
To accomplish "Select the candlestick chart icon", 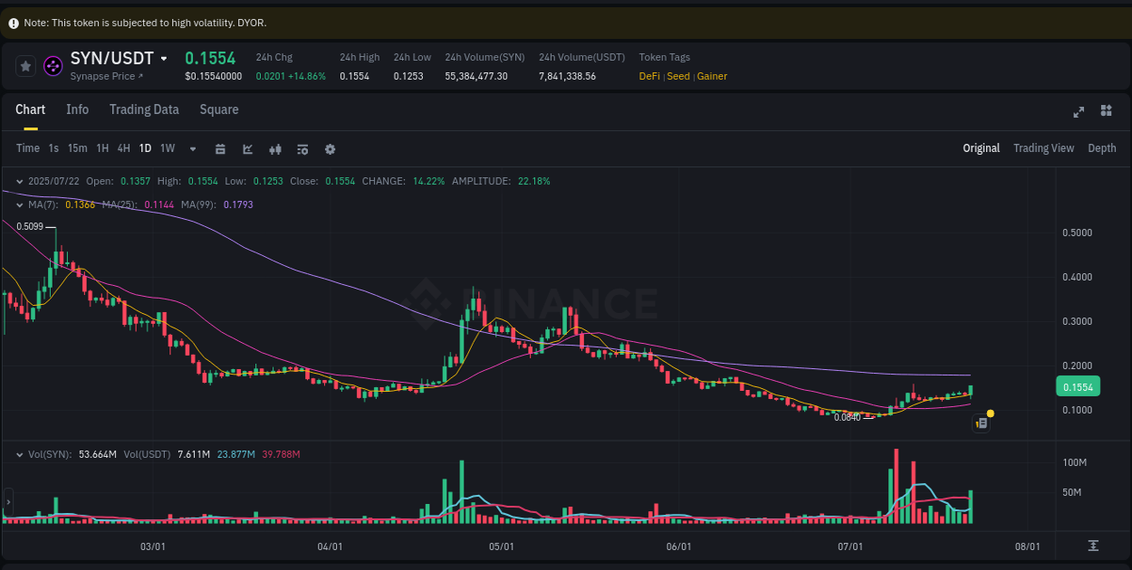I will (x=275, y=148).
